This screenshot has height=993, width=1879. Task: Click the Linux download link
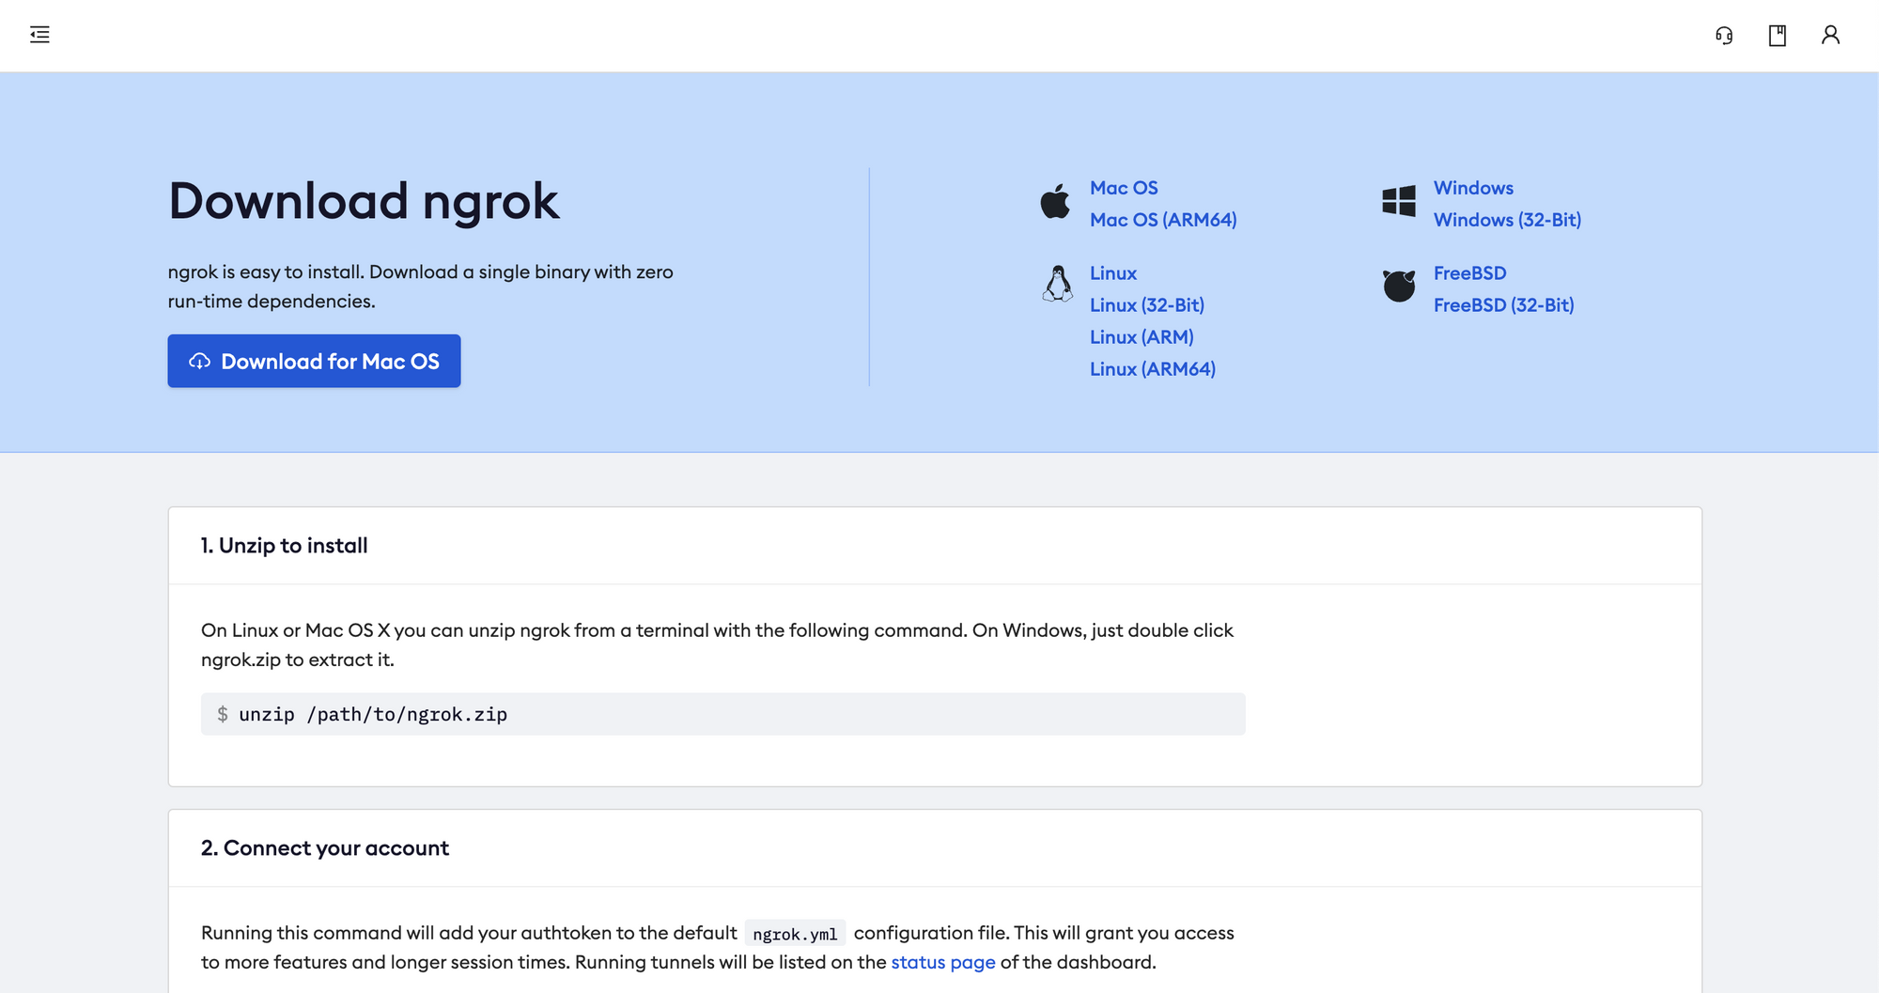coord(1113,273)
